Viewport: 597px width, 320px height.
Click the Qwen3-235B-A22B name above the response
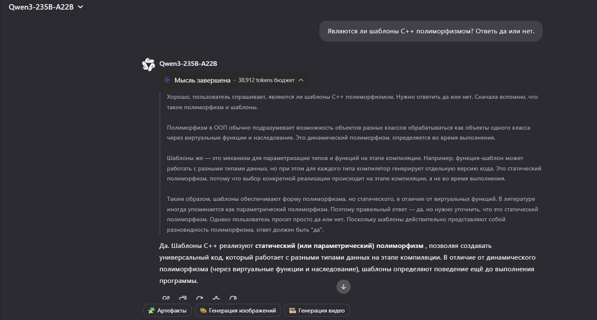tap(188, 64)
